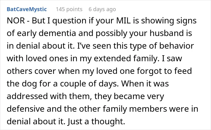Open the BatCaveMystic user profile

click(27, 9)
